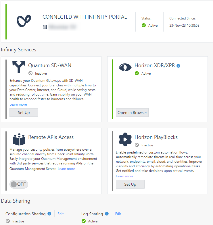Click the organization building icon

(45, 27)
